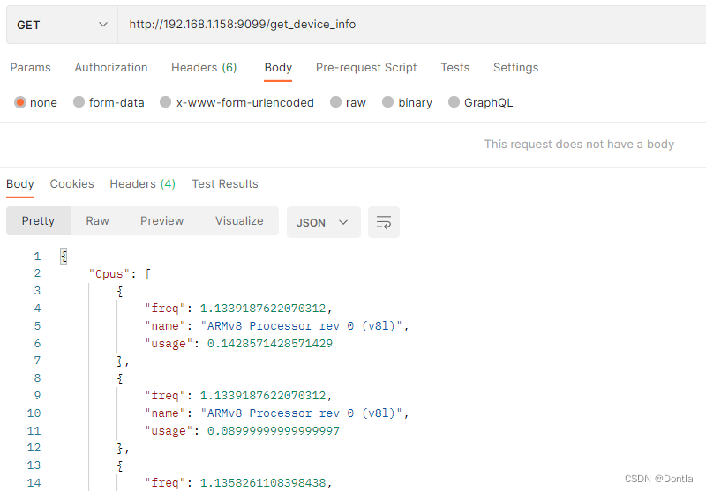Open the request Settings tab
Screen dimensions: 706x491
pyautogui.click(x=515, y=68)
